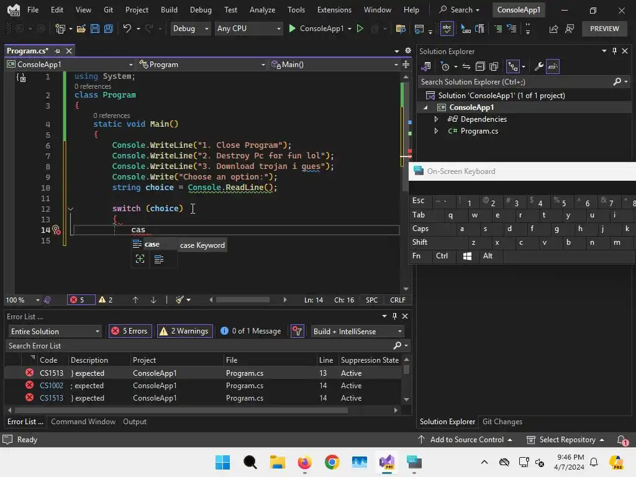Toggle the 5 Errors filter
Image resolution: width=636 pixels, height=477 pixels.
(130, 332)
